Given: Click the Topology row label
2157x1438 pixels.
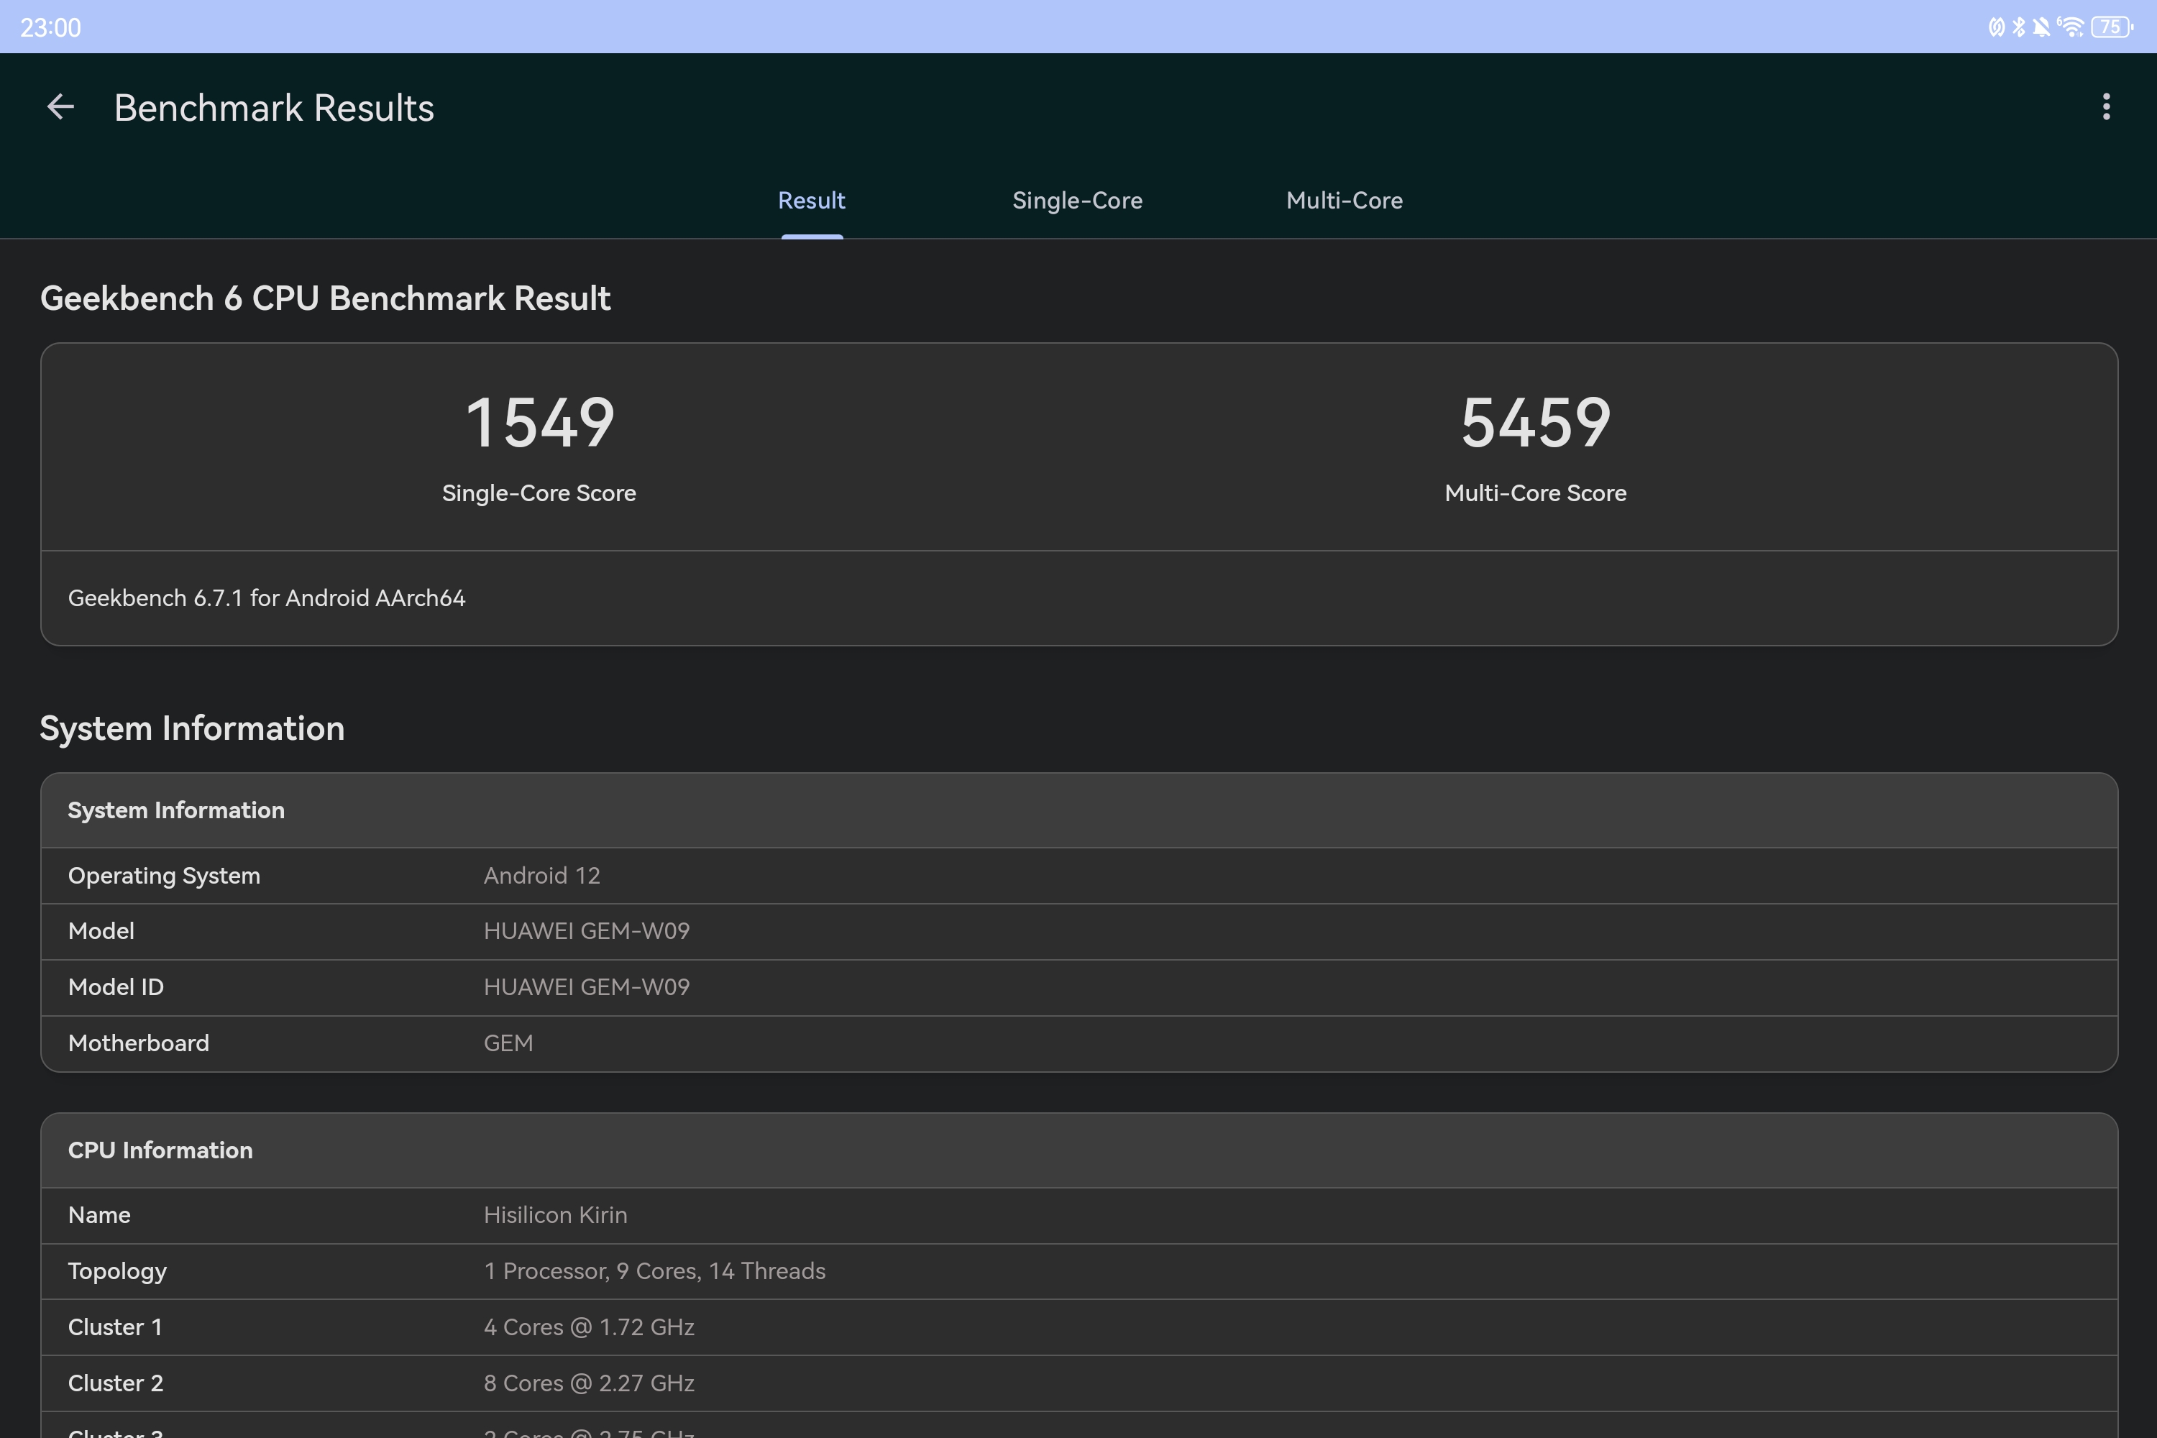Looking at the screenshot, I should (x=117, y=1271).
